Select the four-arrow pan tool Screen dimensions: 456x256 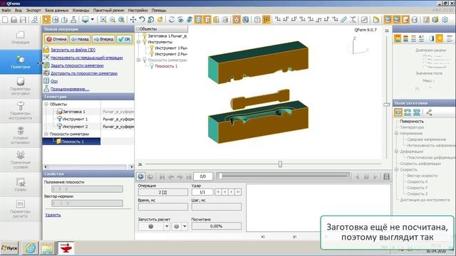(133, 20)
